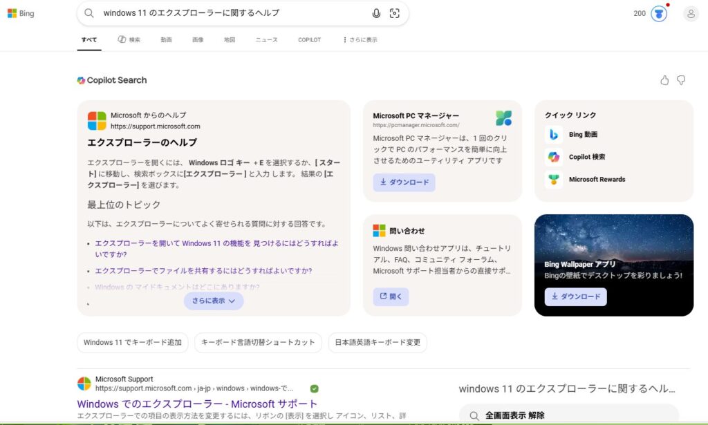
Task: Click the Bing logo in the top corner
Action: (x=21, y=12)
